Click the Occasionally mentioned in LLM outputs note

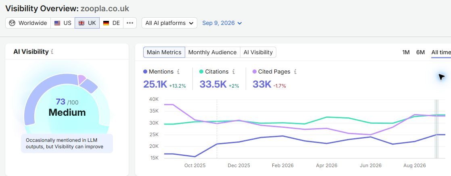coord(67,143)
